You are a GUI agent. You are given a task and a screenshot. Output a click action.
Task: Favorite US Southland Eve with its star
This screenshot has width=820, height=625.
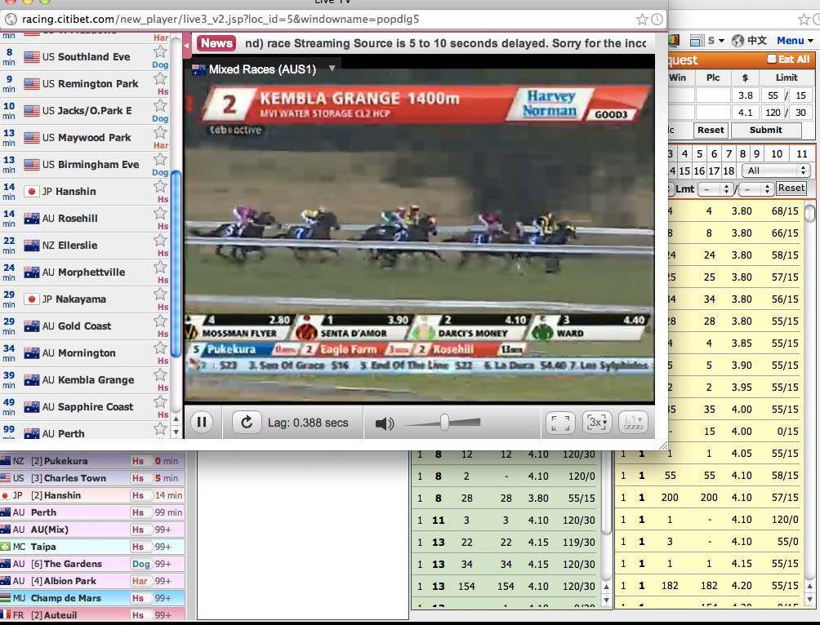[x=160, y=51]
